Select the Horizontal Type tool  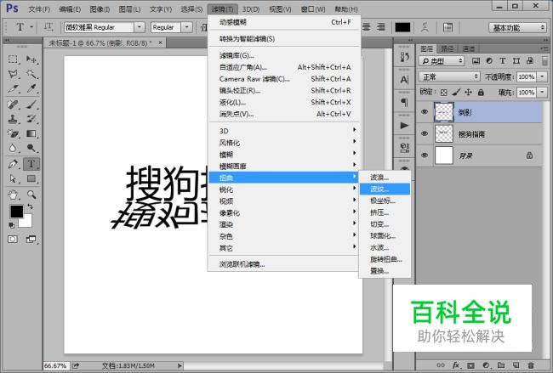pyautogui.click(x=31, y=164)
